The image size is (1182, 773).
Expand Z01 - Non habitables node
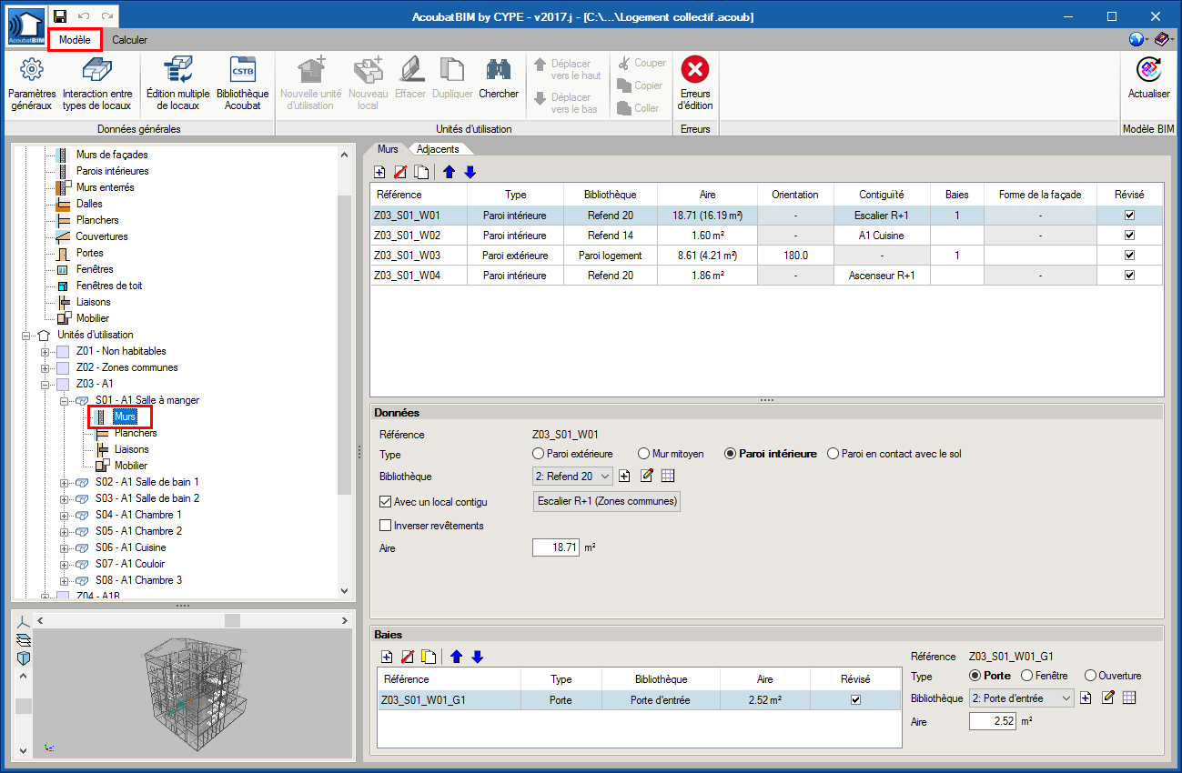45,351
